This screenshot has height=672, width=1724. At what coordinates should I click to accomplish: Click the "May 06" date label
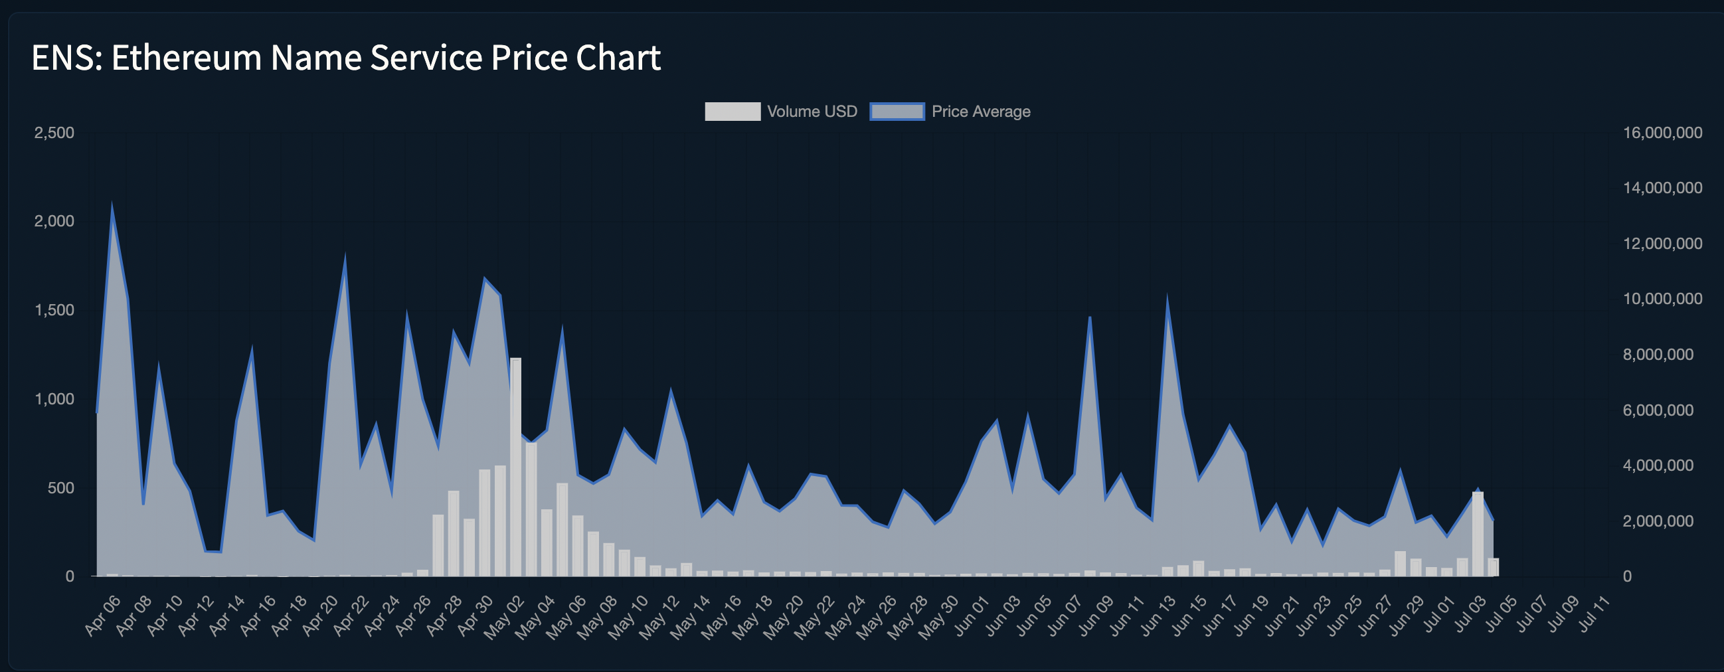[567, 616]
